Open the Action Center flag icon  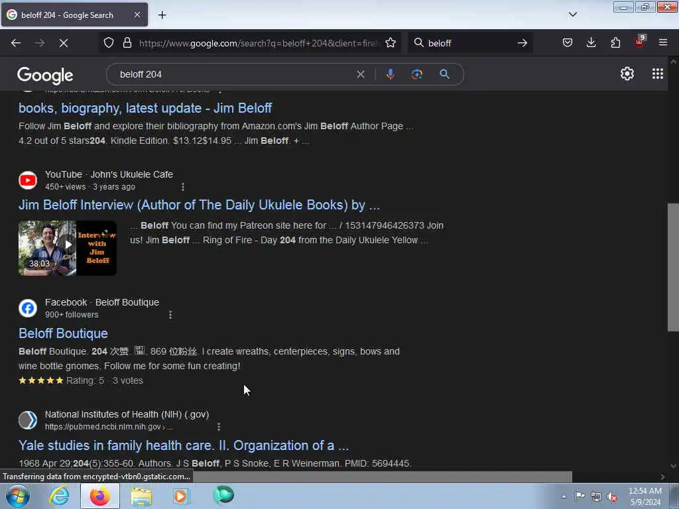click(580, 496)
